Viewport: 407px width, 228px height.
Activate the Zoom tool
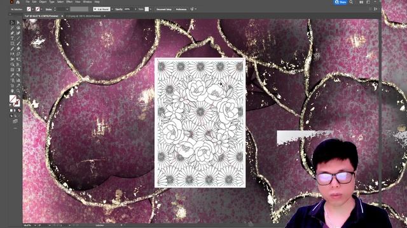[18, 91]
